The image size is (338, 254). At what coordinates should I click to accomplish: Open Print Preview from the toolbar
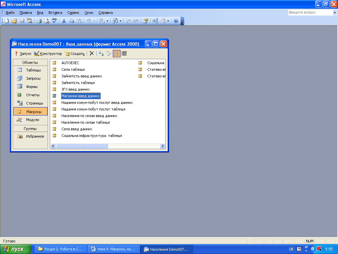tap(47, 21)
